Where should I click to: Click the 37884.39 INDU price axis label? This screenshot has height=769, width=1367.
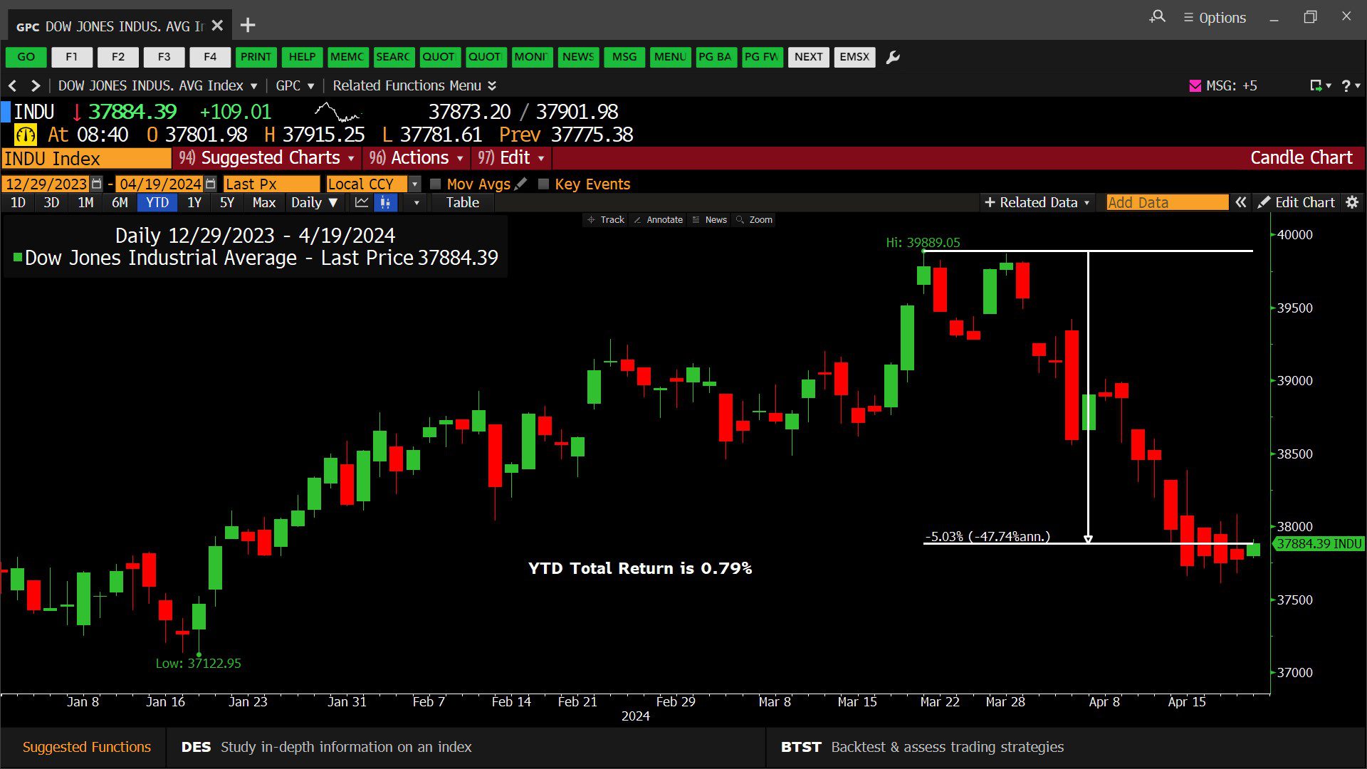pyautogui.click(x=1319, y=544)
